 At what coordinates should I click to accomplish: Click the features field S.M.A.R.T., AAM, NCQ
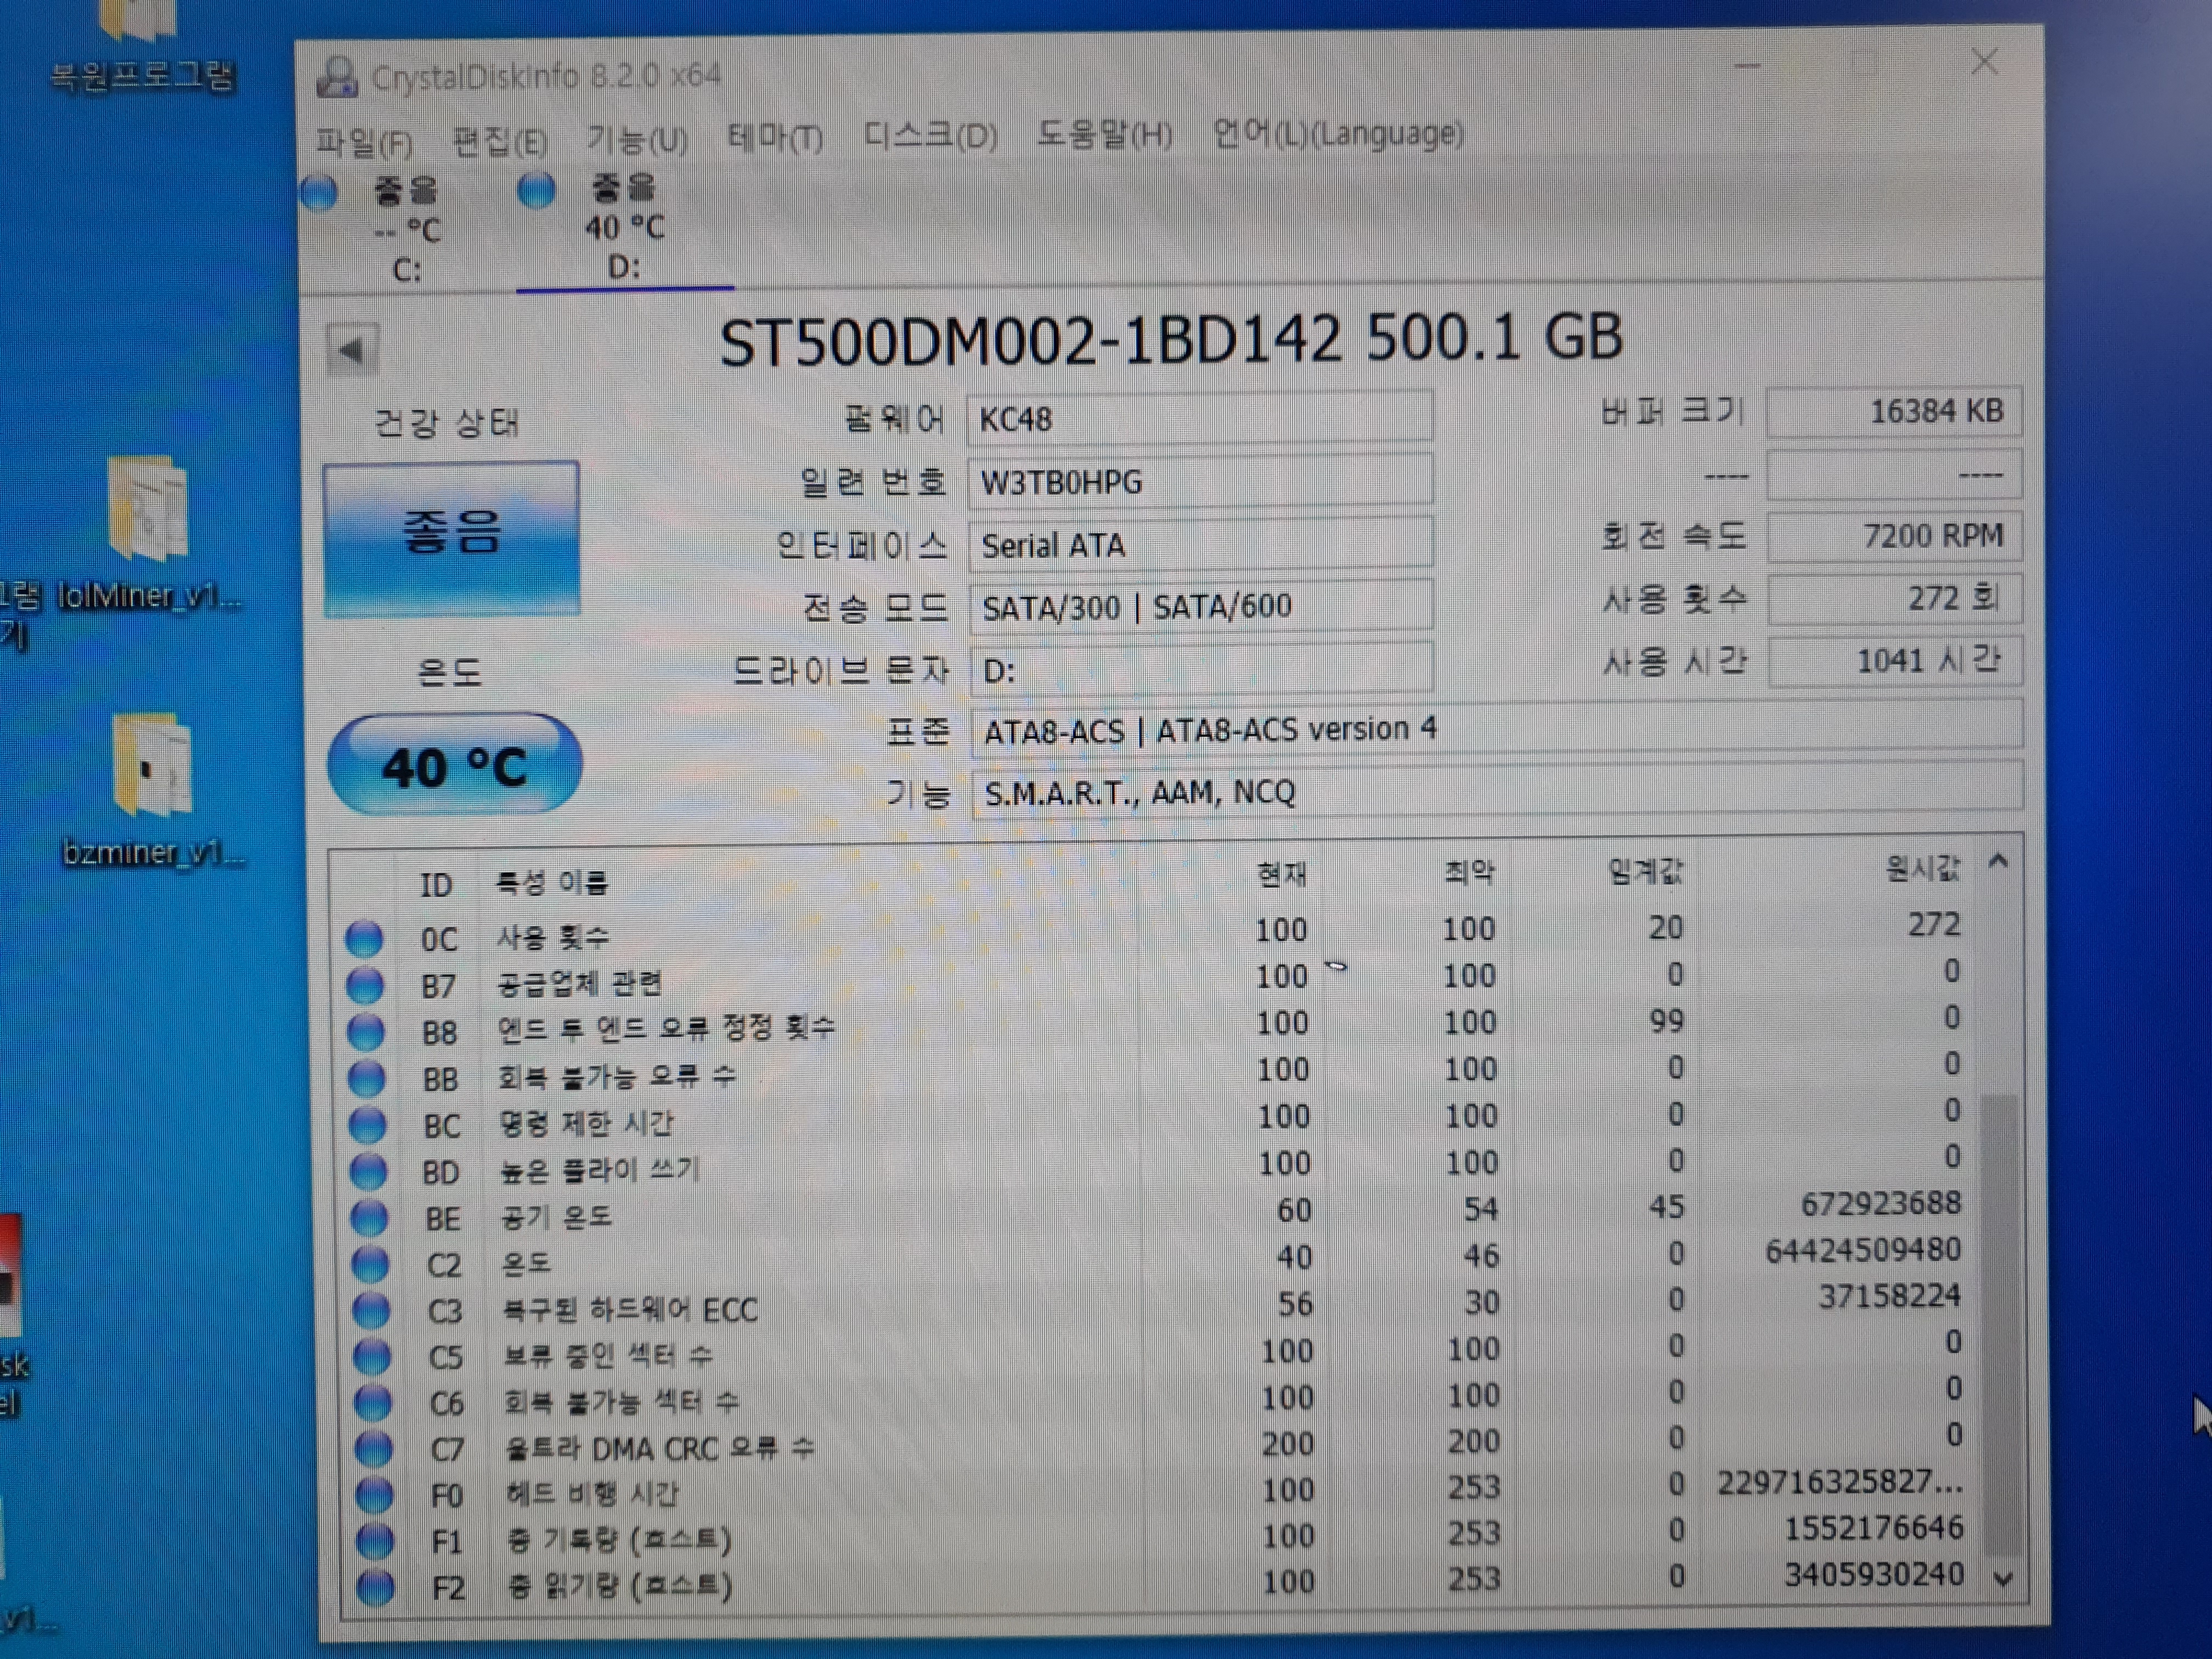pos(1498,791)
